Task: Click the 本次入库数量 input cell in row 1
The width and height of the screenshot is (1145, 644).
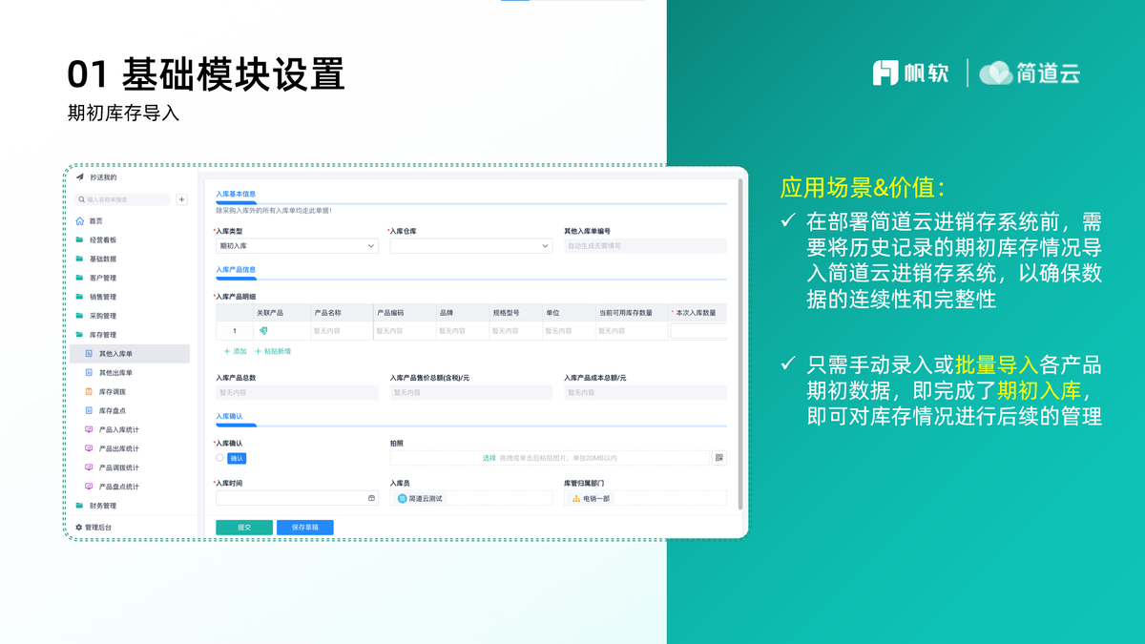Action: 698,331
